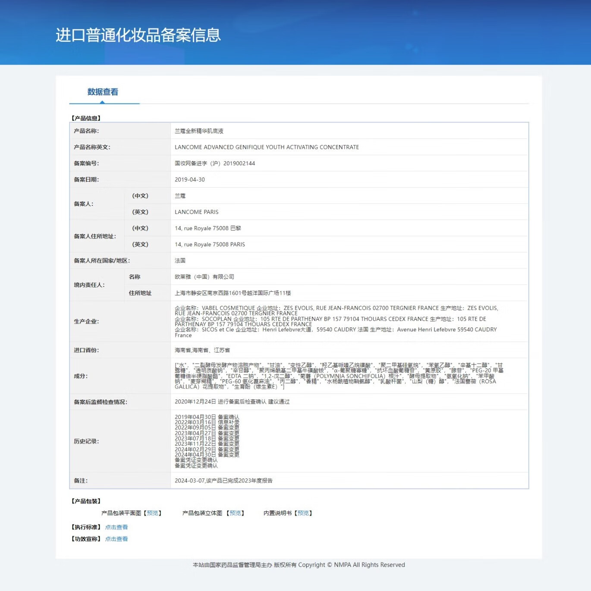Open 预览 for 产品包装立体图
The height and width of the screenshot is (591, 591).
coord(236,513)
